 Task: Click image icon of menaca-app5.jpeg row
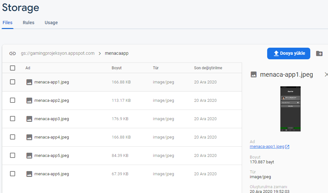pyautogui.click(x=29, y=156)
